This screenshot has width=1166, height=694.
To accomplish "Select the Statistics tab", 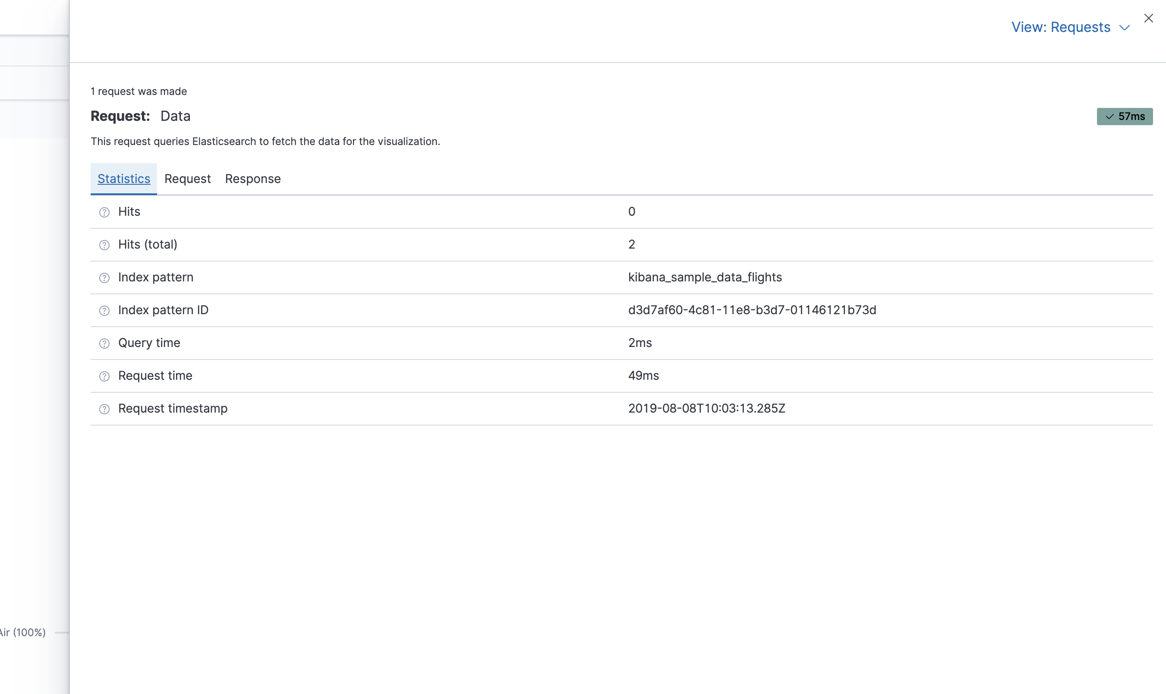I will [124, 179].
